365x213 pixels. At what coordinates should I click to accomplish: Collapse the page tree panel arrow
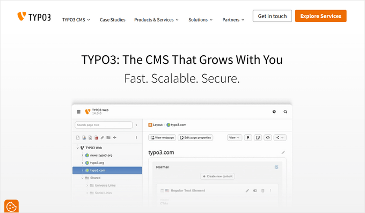click(136, 125)
